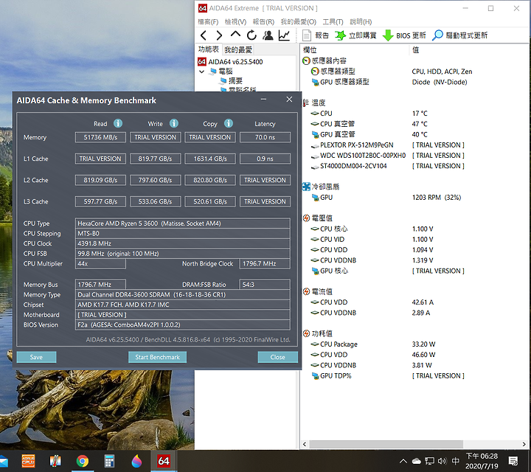The width and height of the screenshot is (531, 472).
Task: Click the 驅動程式更新 driver update button
Action: pos(460,35)
